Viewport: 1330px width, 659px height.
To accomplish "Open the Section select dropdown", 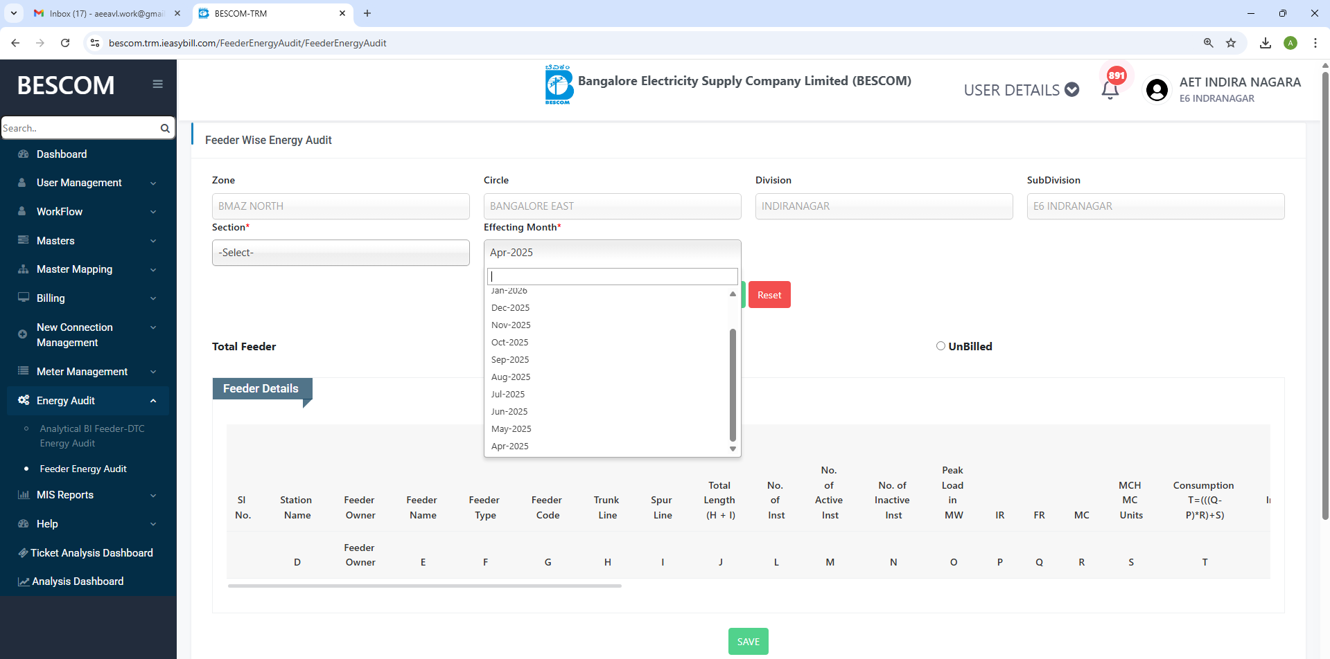I will [341, 253].
